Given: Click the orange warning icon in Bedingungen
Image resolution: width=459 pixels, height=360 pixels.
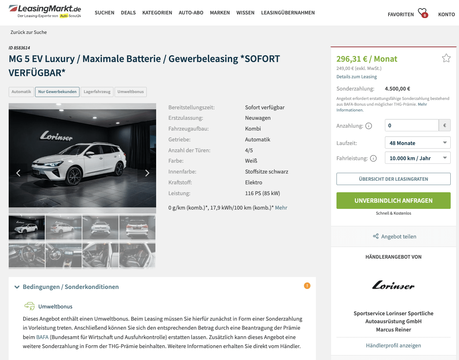Looking at the screenshot, I should 307,286.
